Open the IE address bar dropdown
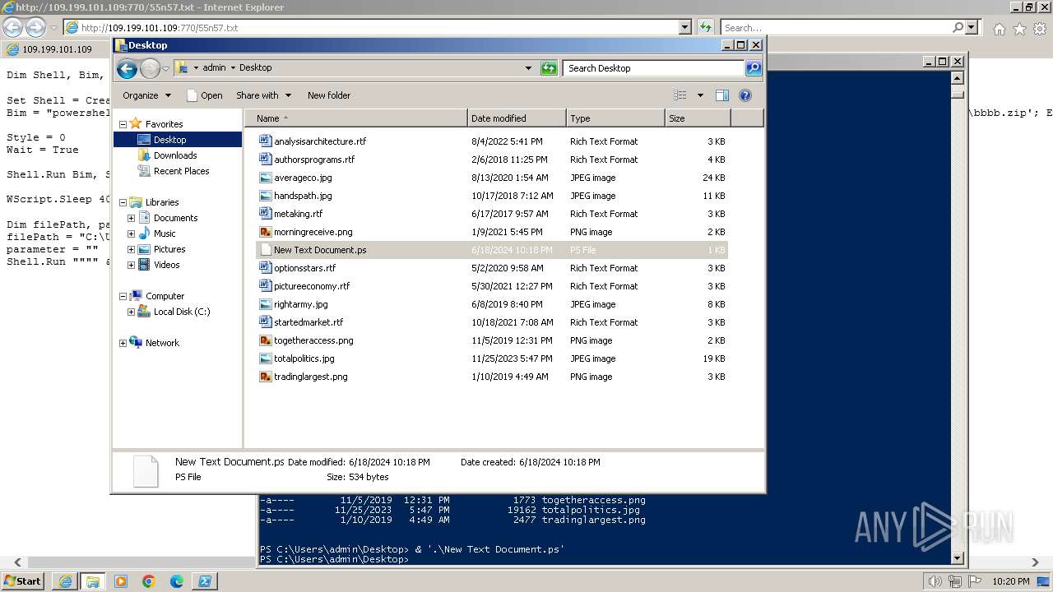 tap(685, 27)
